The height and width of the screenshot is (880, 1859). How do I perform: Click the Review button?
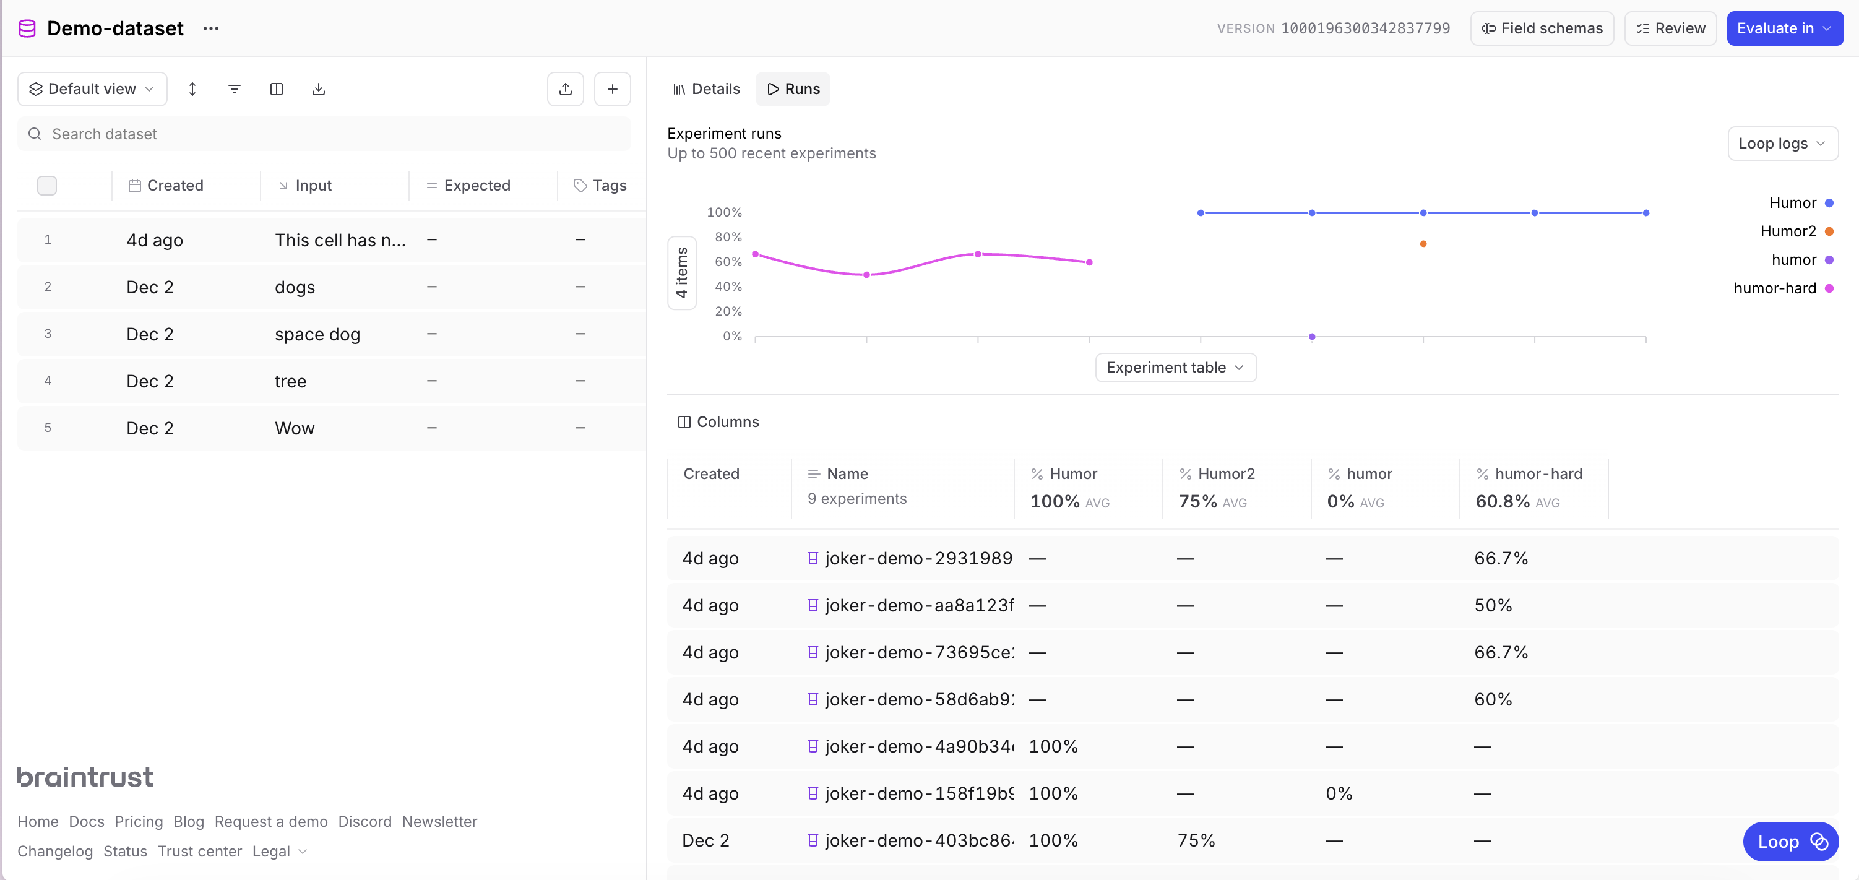coord(1670,28)
